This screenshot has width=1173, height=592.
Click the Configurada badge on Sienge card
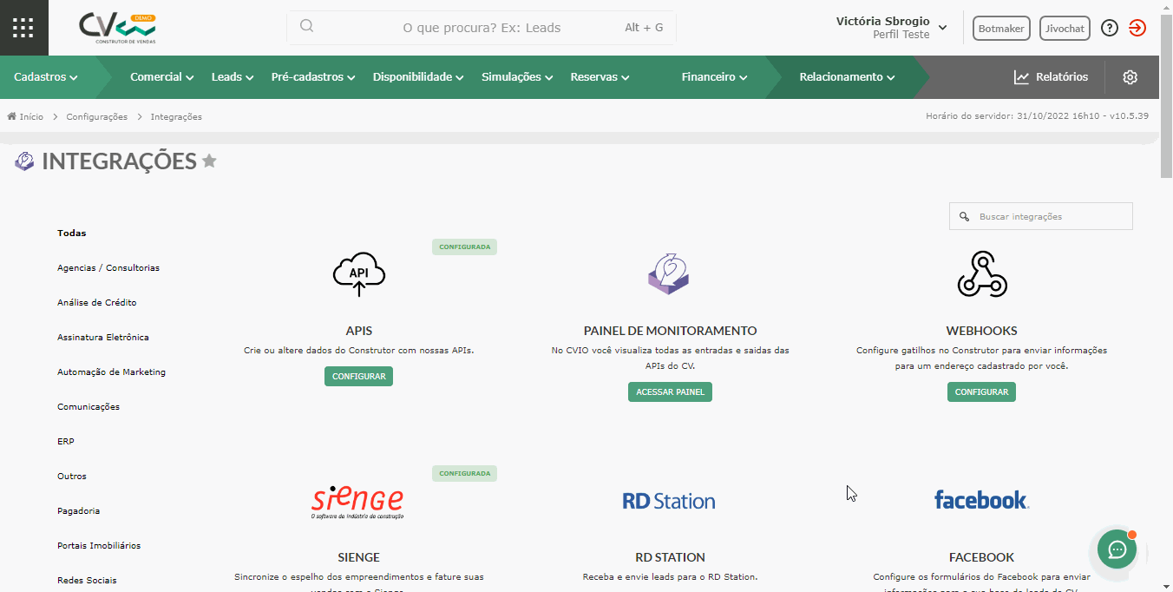click(x=464, y=473)
